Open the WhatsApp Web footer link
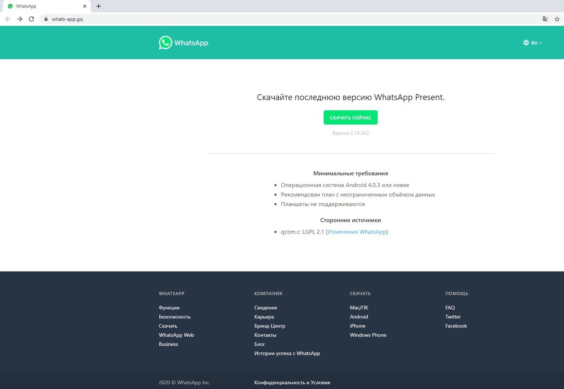The image size is (564, 389). coord(176,335)
